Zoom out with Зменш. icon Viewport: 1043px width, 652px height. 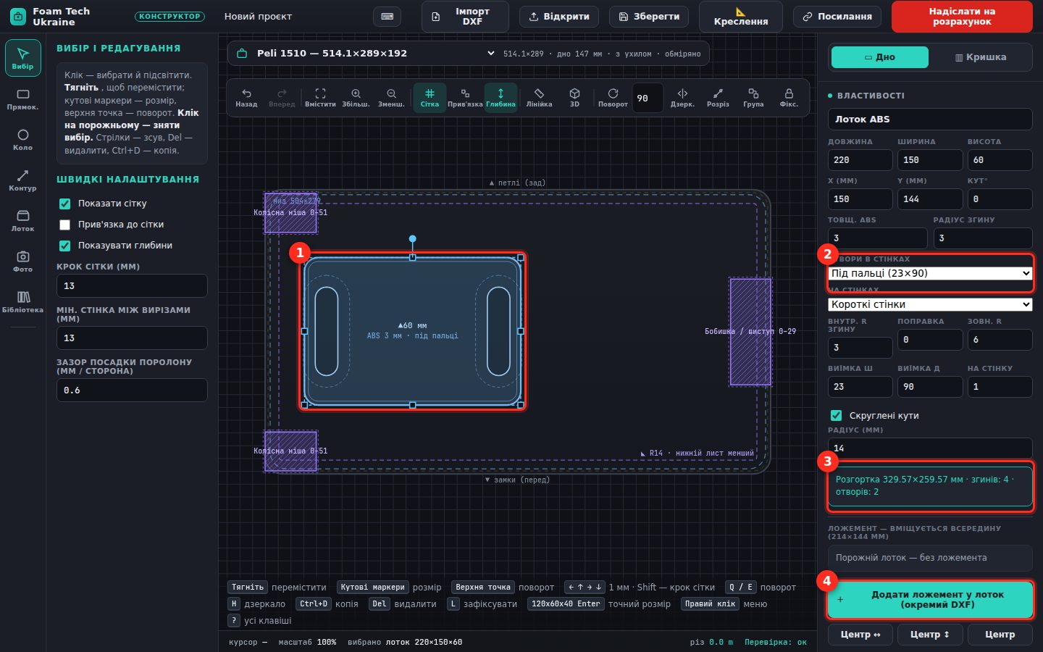tap(391, 98)
